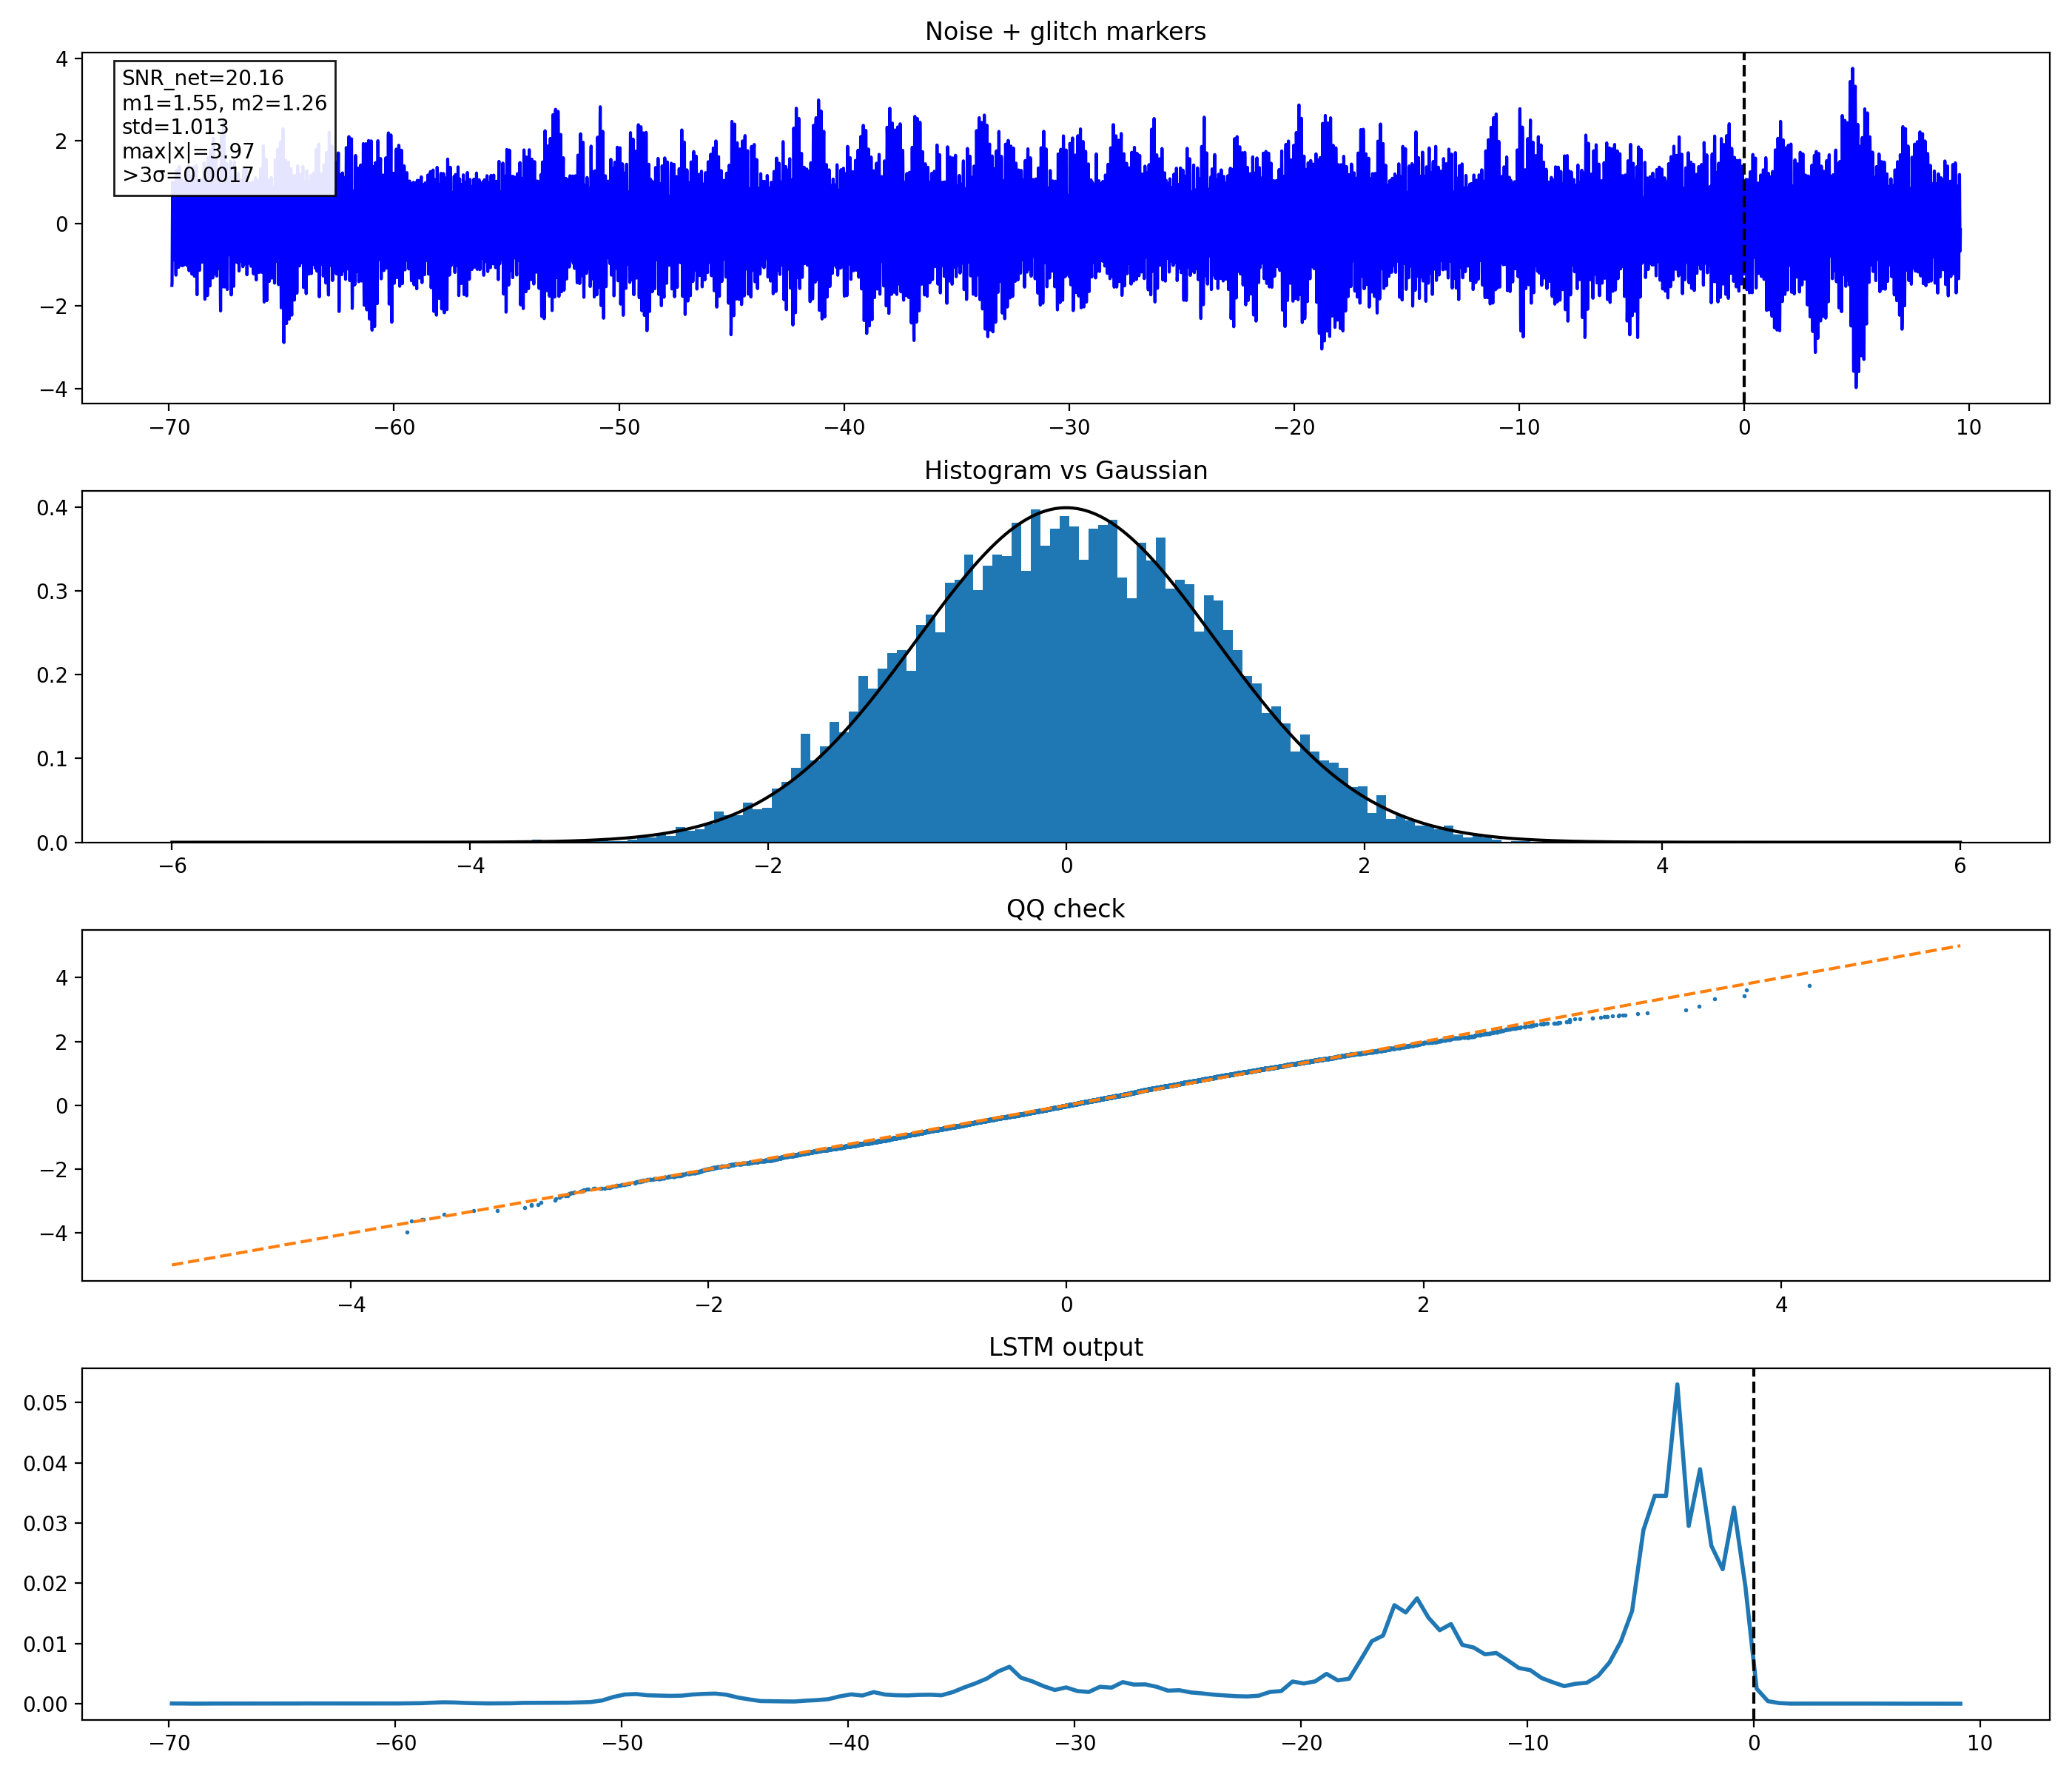Click the lowest-left QQ point near -4
Screen dimensions: 2072x1777
(x=407, y=1233)
